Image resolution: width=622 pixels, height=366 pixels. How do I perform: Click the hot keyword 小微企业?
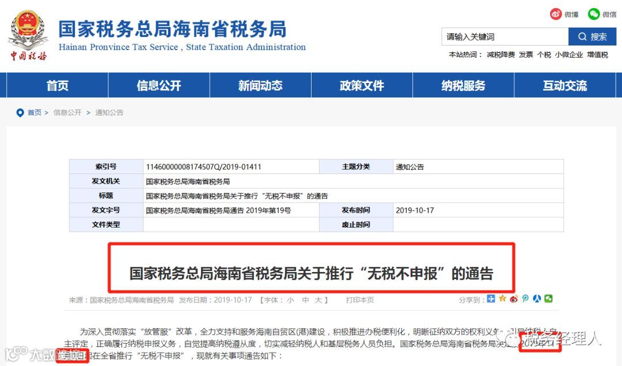point(569,55)
